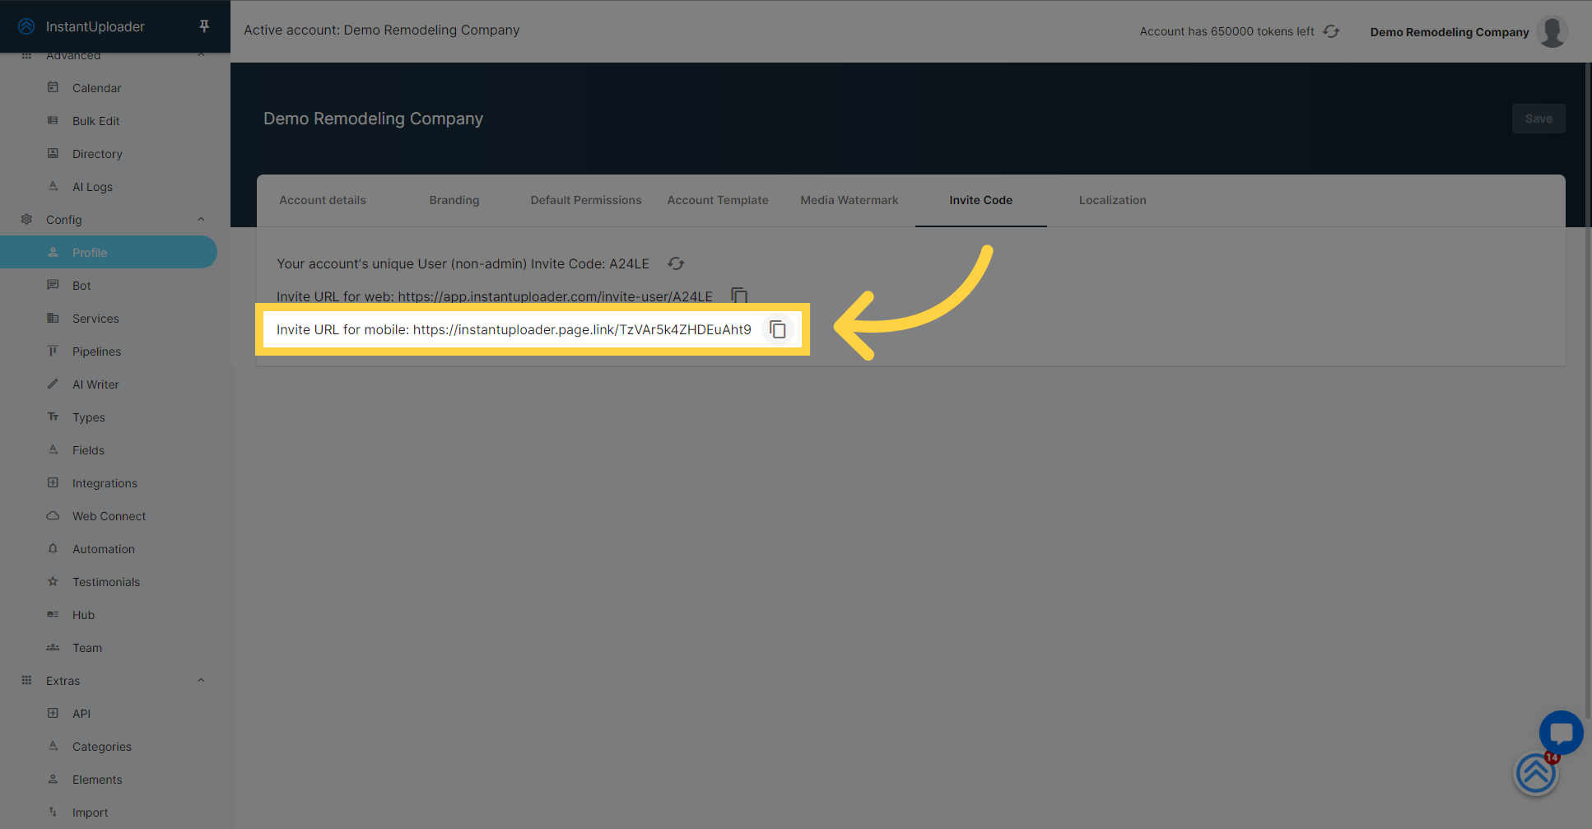Go to Integrations page

109,483
